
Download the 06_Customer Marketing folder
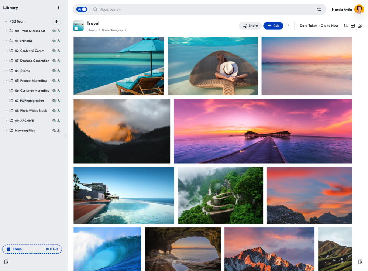point(58,91)
